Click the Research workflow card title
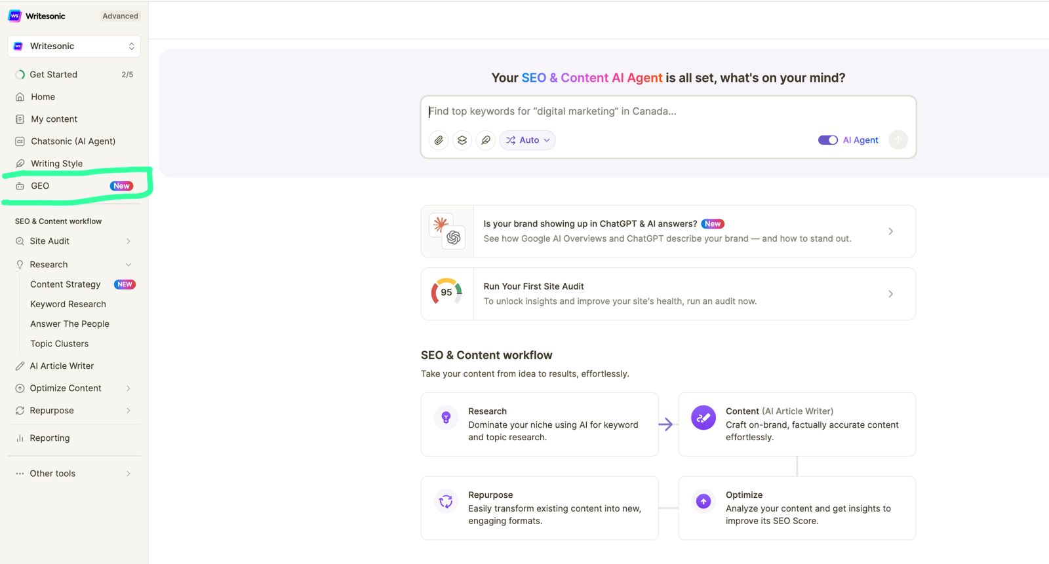Viewport: 1049px width, 564px height. pyautogui.click(x=487, y=411)
